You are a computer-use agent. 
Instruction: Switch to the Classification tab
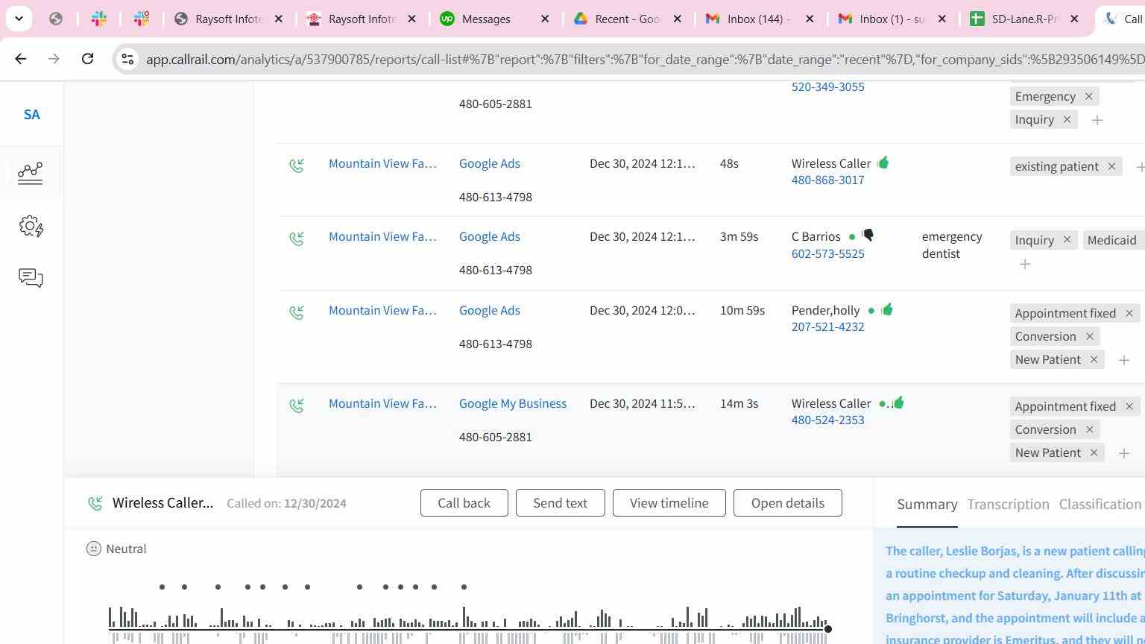1100,505
